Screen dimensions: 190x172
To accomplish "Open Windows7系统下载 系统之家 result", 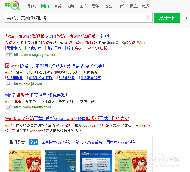I will point(67,118).
